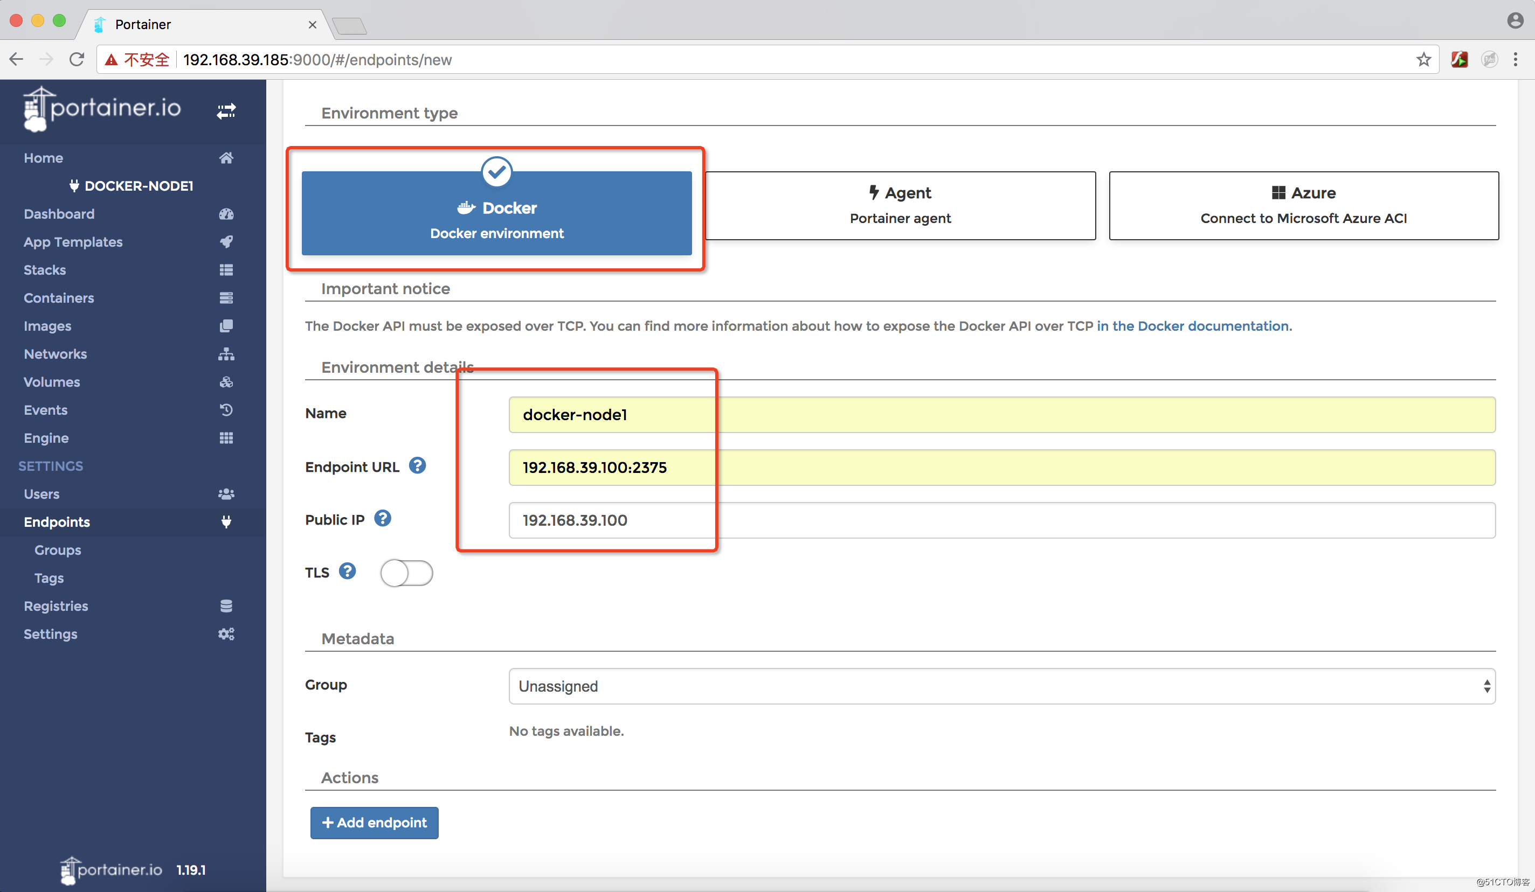Image resolution: width=1535 pixels, height=892 pixels.
Task: Open the Groups submenu item
Action: click(58, 550)
